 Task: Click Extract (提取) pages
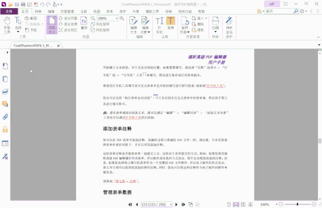click(198, 30)
